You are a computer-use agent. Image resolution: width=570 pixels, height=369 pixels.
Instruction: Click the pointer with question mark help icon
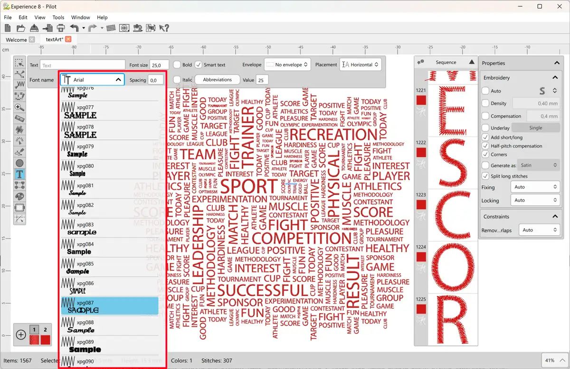pyautogui.click(x=164, y=28)
